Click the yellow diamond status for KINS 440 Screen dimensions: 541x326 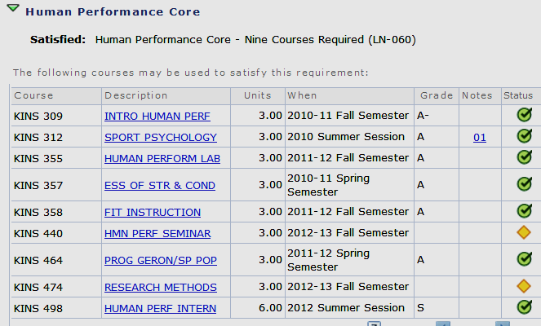point(524,233)
